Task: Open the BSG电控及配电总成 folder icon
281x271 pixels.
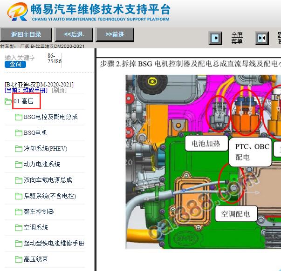Action: click(x=19, y=117)
